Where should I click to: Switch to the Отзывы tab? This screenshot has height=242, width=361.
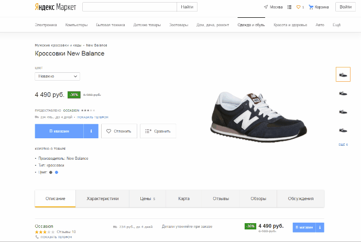click(x=221, y=199)
